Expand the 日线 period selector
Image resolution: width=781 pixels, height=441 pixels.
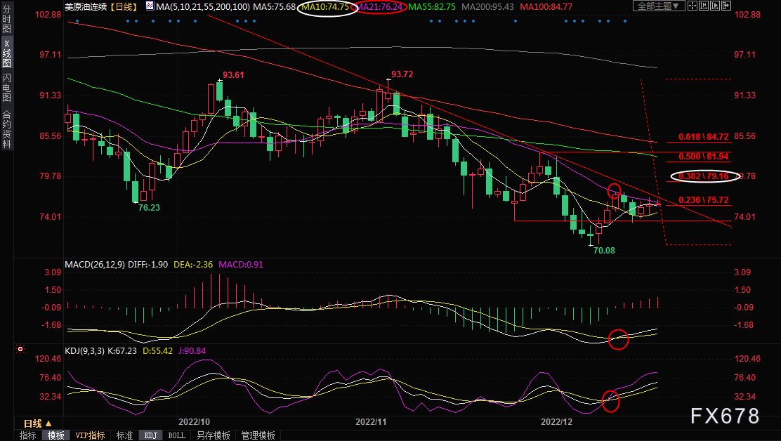click(x=38, y=423)
